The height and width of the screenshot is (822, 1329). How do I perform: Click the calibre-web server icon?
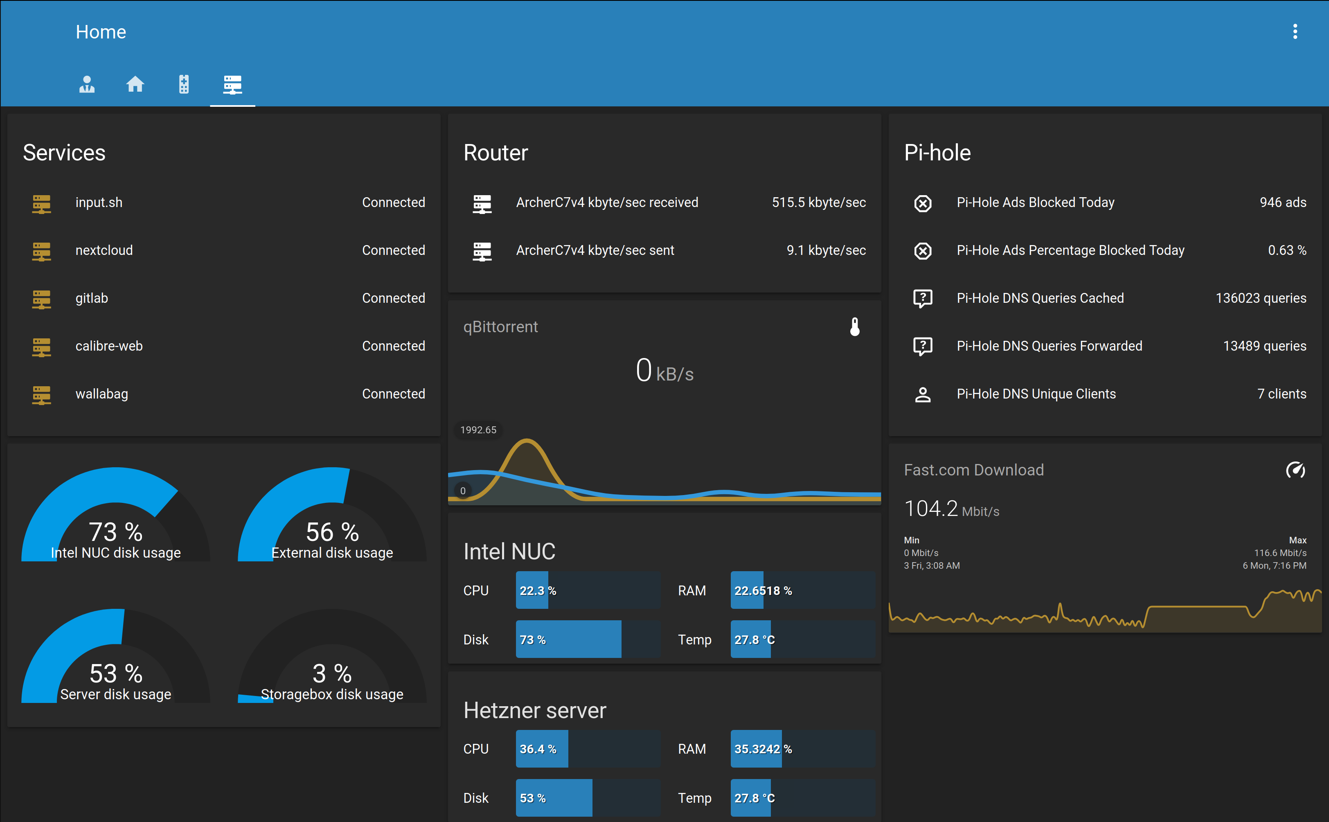click(41, 347)
